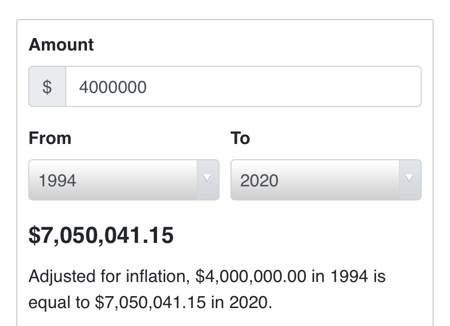Image resolution: width=450 pixels, height=326 pixels.
Task: Click the arrow on the 1994 dropdown
Action: tap(207, 179)
